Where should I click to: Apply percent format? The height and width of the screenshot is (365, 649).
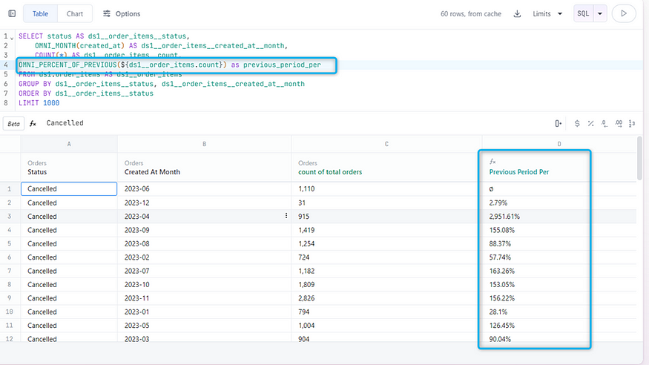590,123
